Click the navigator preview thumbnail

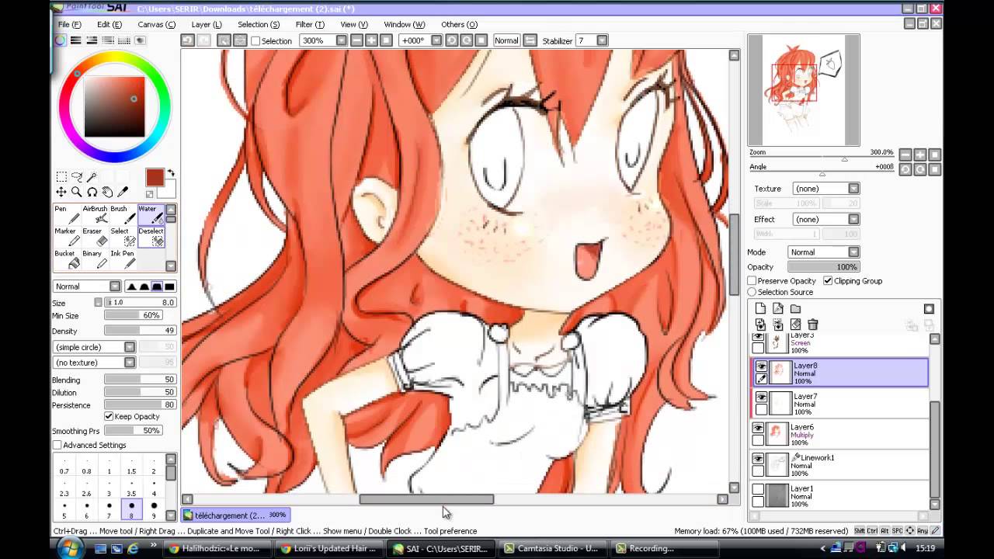pos(804,90)
